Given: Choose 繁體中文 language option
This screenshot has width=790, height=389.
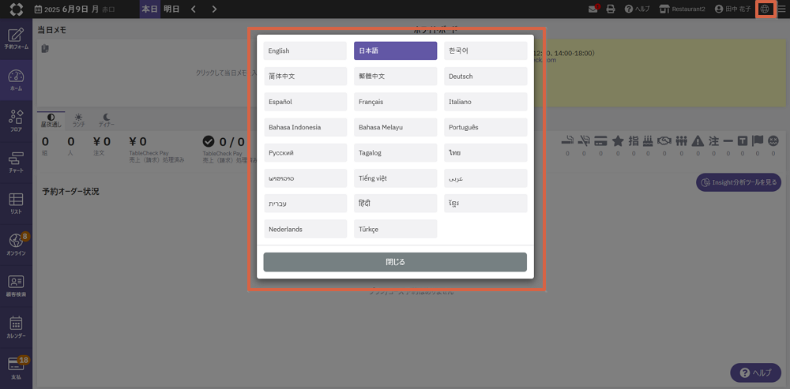Looking at the screenshot, I should click(396, 77).
